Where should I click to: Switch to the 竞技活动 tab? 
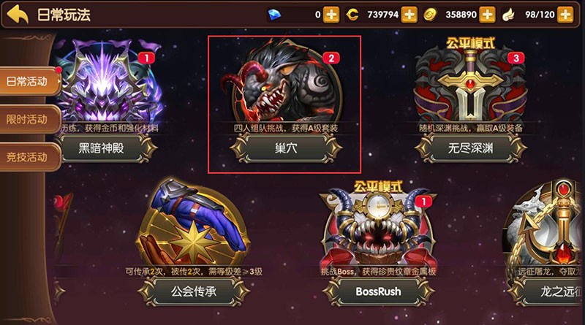point(29,157)
